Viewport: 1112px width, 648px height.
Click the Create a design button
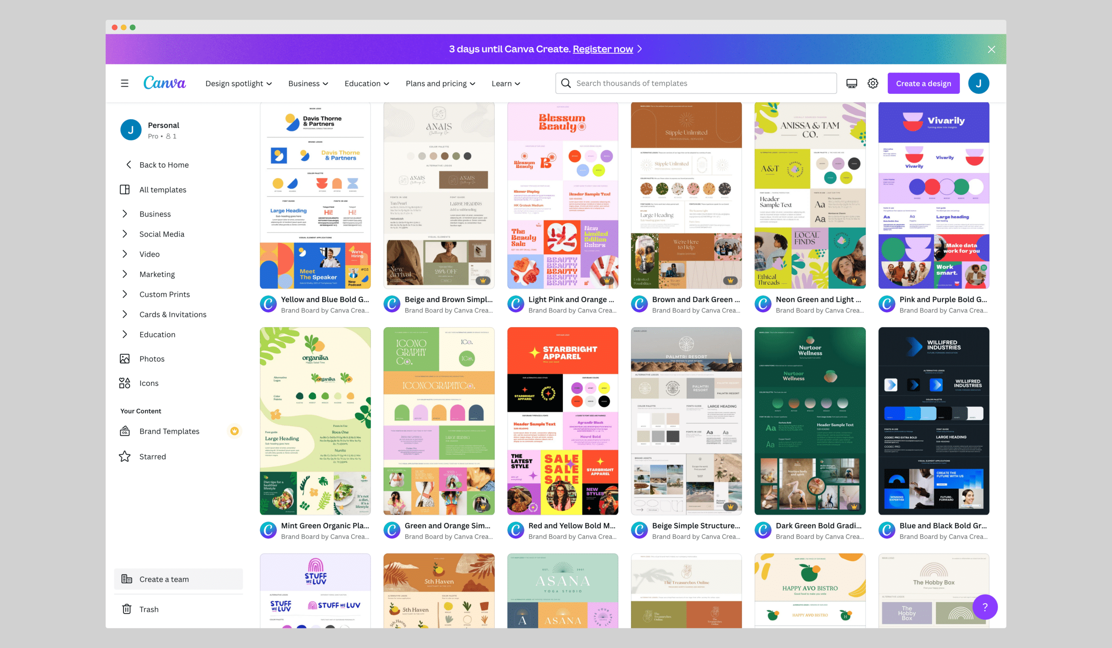tap(923, 83)
